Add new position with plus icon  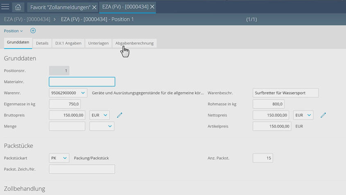pyautogui.click(x=33, y=31)
